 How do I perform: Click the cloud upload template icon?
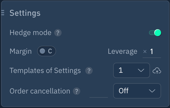coord(157,71)
